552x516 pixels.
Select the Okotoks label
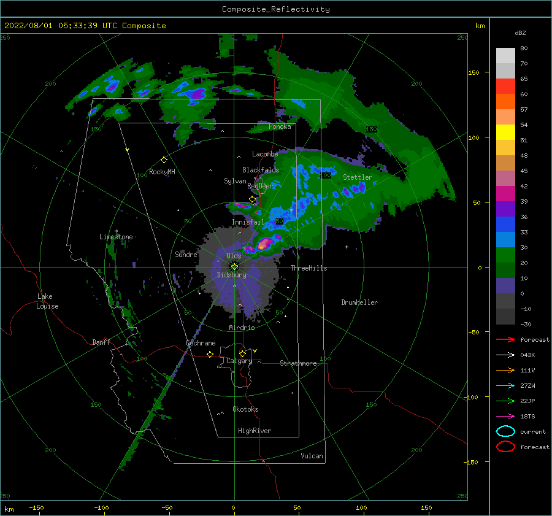coord(245,409)
